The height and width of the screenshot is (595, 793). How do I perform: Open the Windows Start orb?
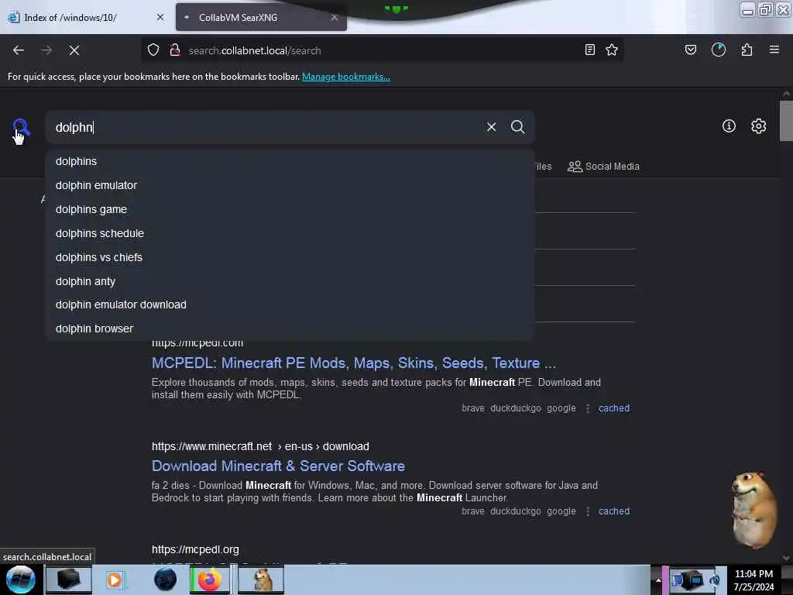click(21, 580)
